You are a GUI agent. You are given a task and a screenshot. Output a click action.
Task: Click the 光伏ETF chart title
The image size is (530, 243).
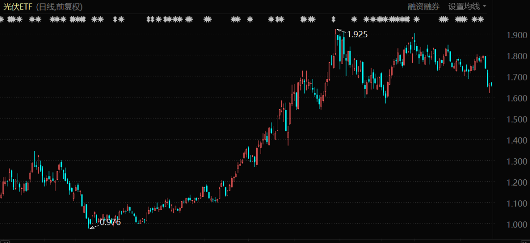17,6
